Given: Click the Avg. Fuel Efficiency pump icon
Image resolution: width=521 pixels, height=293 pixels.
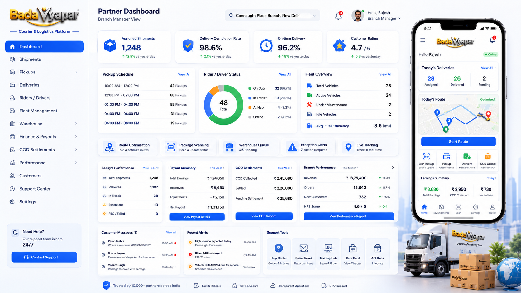Looking at the screenshot, I should pos(309,126).
